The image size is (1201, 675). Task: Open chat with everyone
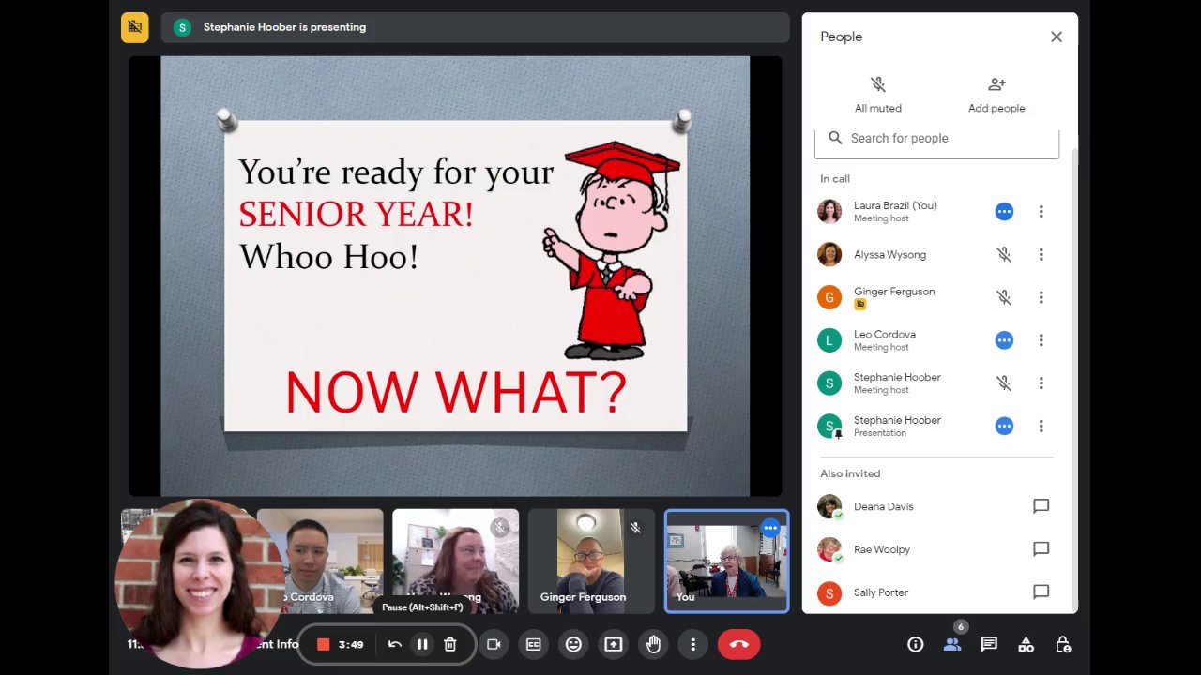click(x=989, y=644)
